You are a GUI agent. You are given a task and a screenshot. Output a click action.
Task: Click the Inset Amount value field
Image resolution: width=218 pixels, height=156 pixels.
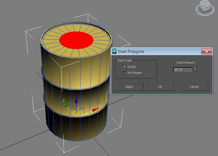point(183,69)
